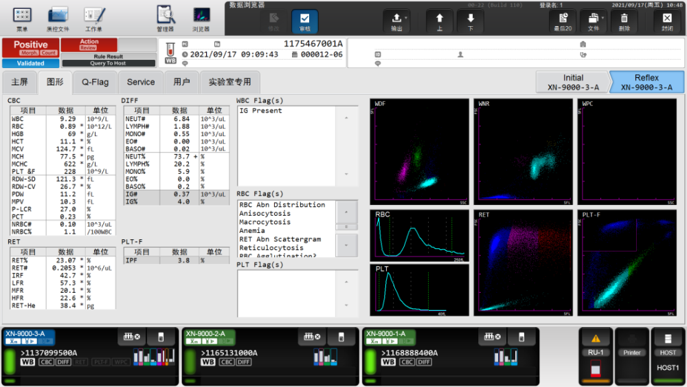The width and height of the screenshot is (687, 387).
Task: Open the PLT histogram
Action: coord(419,289)
